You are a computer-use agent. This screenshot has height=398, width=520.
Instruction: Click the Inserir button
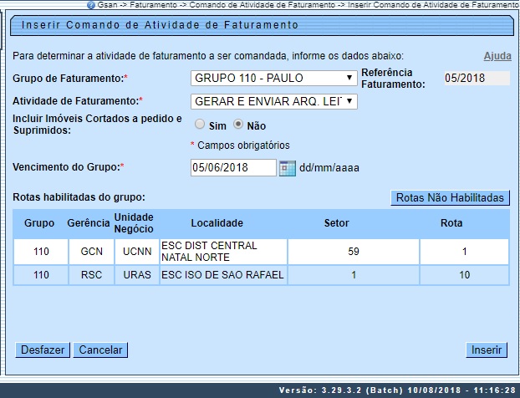click(x=487, y=350)
